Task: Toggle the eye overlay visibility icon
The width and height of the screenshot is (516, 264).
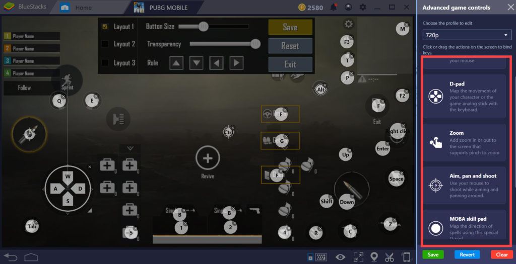Action: [x=341, y=257]
